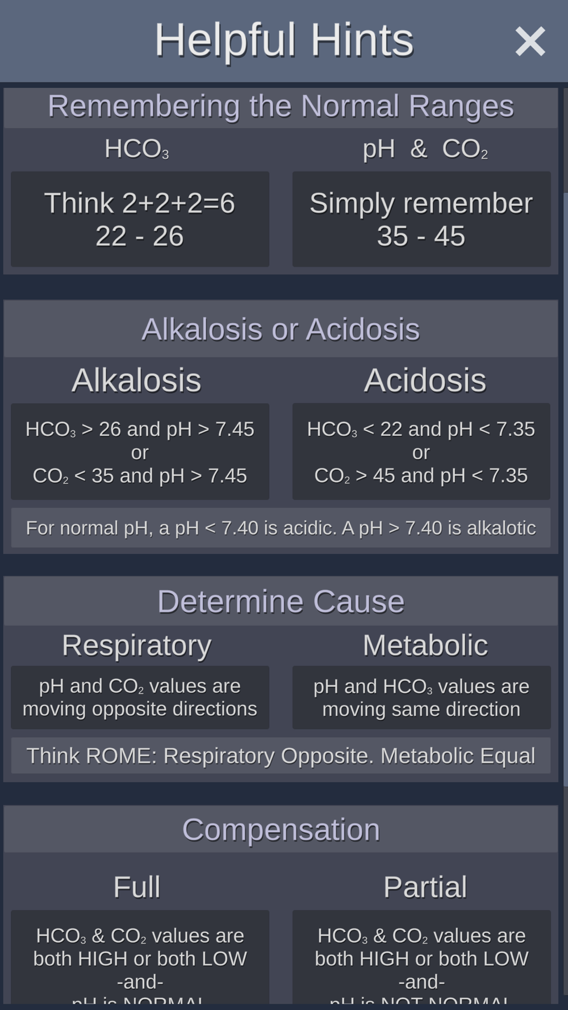Screen dimensions: 568x1010
Task: Close the Helpful Hints panel
Action: [x=529, y=41]
